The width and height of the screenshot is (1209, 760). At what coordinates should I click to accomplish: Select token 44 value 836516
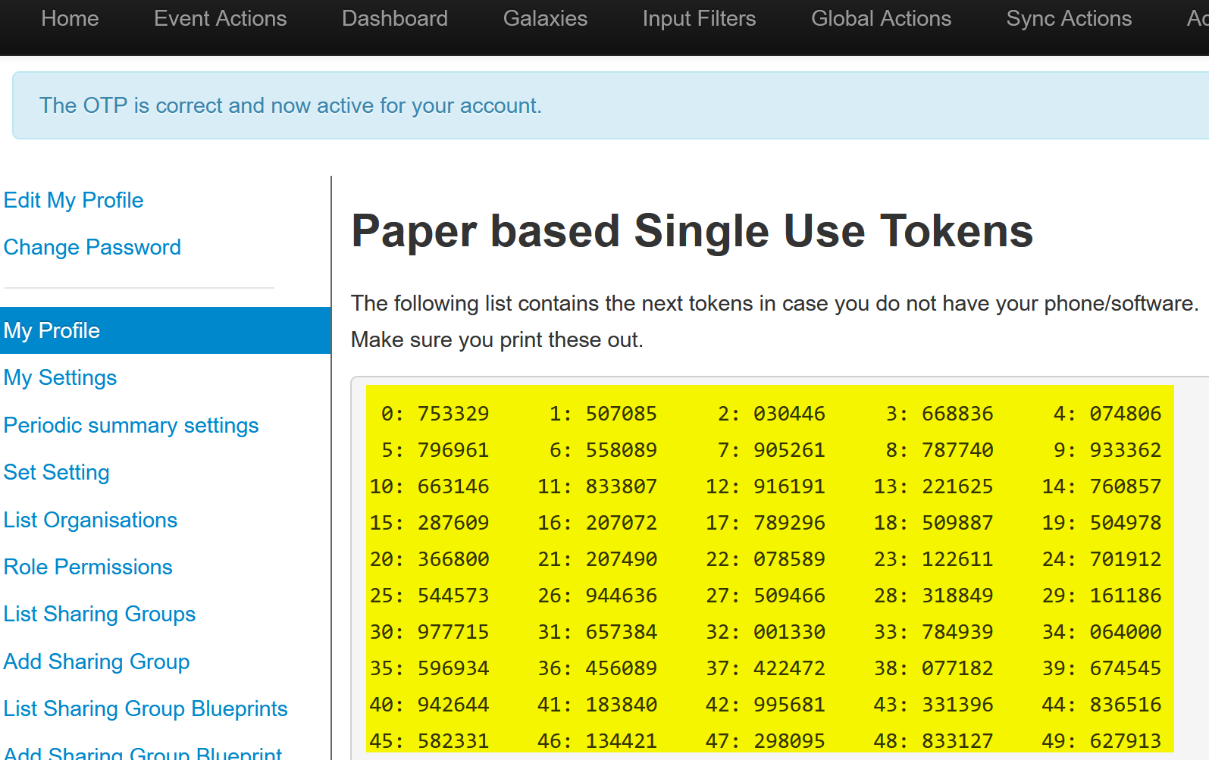coord(1126,705)
